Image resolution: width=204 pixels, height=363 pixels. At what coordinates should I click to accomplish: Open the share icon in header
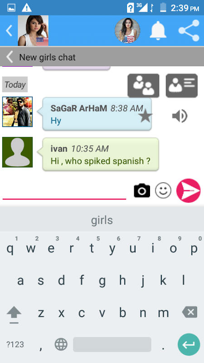tap(189, 30)
